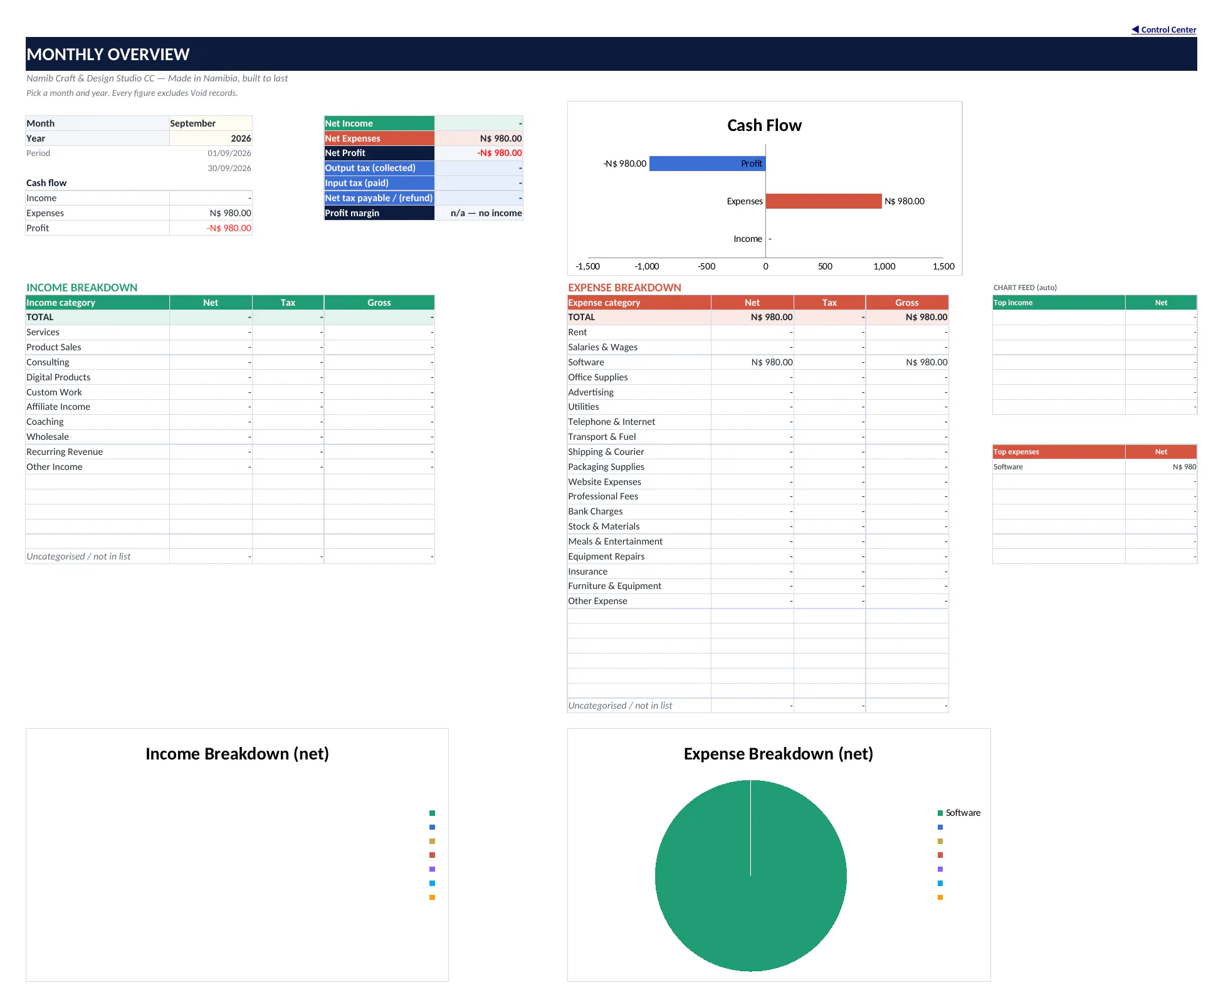Click the Software legend swatch in expense pie
The height and width of the screenshot is (1007, 1223).
(x=940, y=813)
